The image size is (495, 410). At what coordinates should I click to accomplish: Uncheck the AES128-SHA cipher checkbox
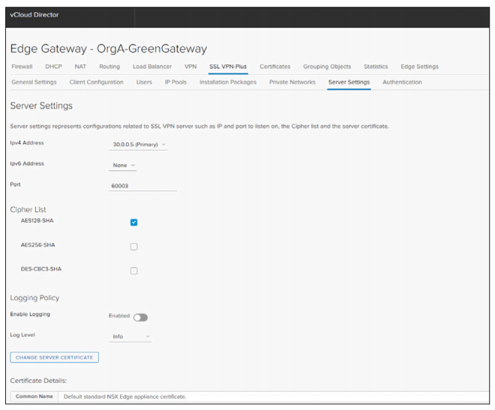pos(133,223)
